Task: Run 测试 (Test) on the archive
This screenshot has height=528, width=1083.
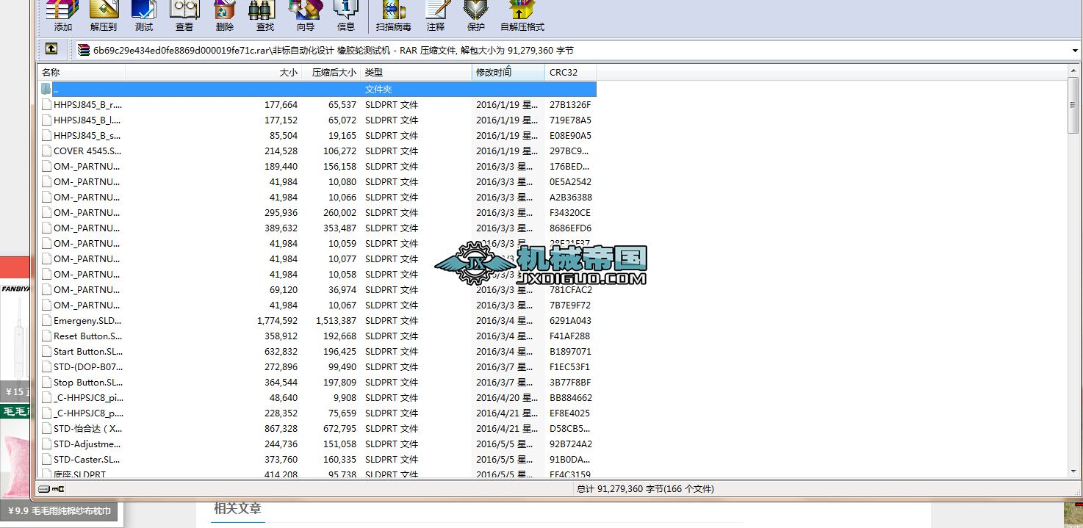Action: pyautogui.click(x=144, y=15)
